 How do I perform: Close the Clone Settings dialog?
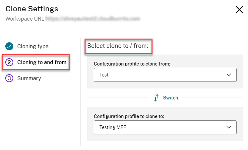click(239, 10)
